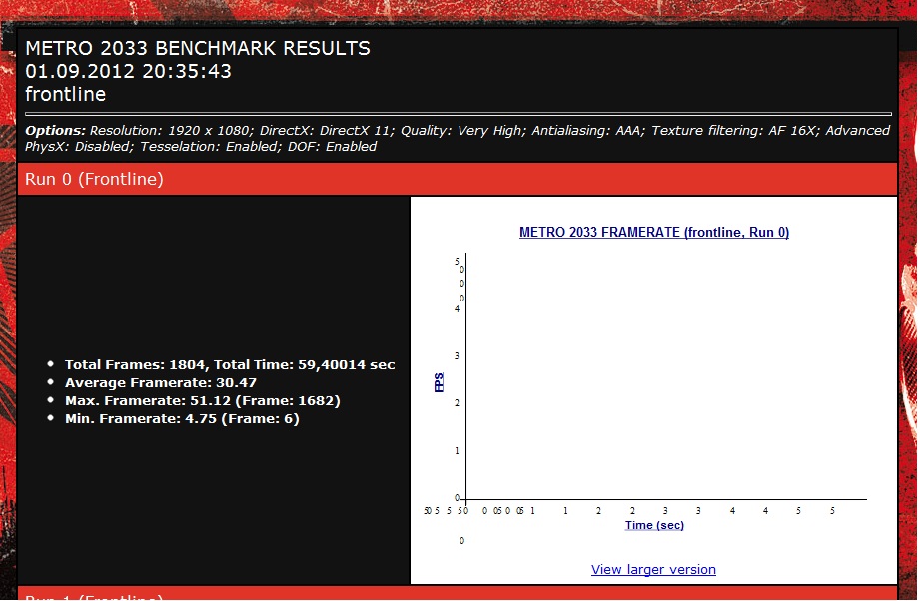This screenshot has height=601, width=920.
Task: Click the FPS axis label on the chart
Action: pos(439,382)
